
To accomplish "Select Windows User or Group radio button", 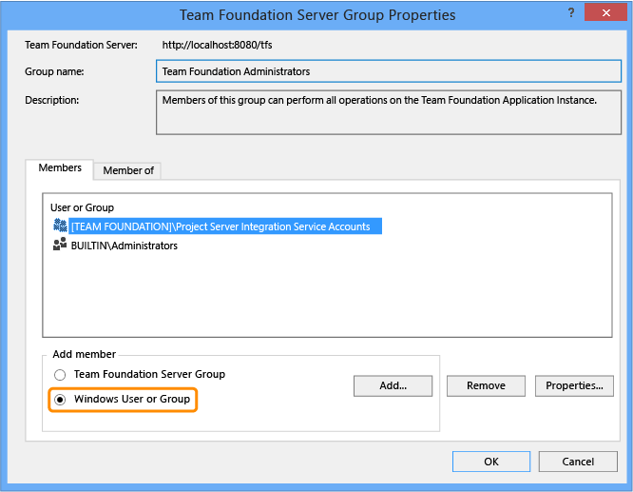I will point(61,400).
